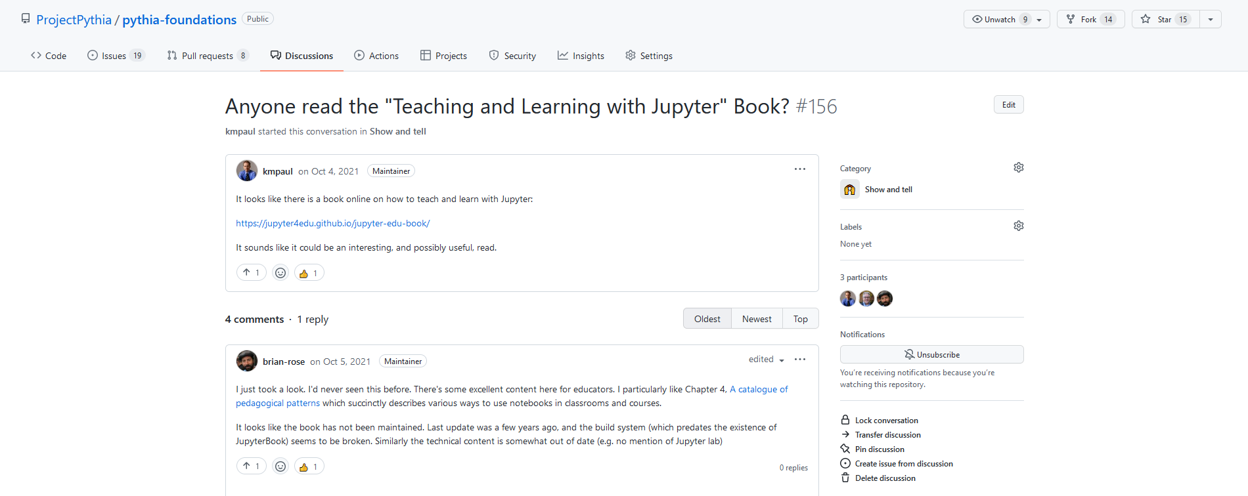Star the pythia-foundations repository
The image size is (1248, 496).
point(1165,20)
